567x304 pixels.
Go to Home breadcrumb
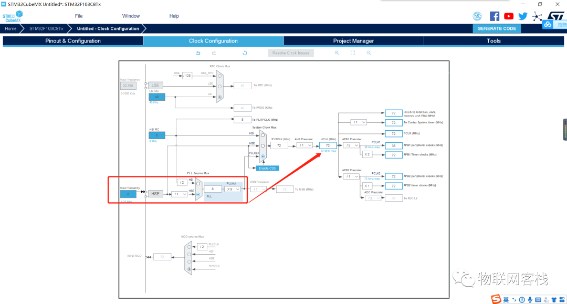(10, 28)
